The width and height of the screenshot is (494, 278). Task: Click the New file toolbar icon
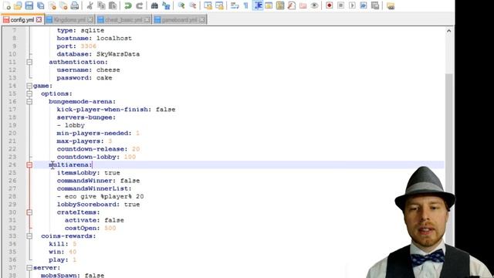point(7,5)
